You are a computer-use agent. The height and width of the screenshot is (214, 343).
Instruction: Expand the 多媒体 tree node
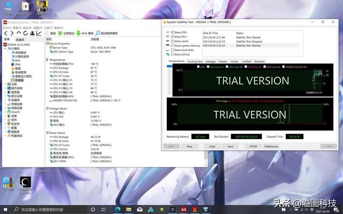point(5,100)
